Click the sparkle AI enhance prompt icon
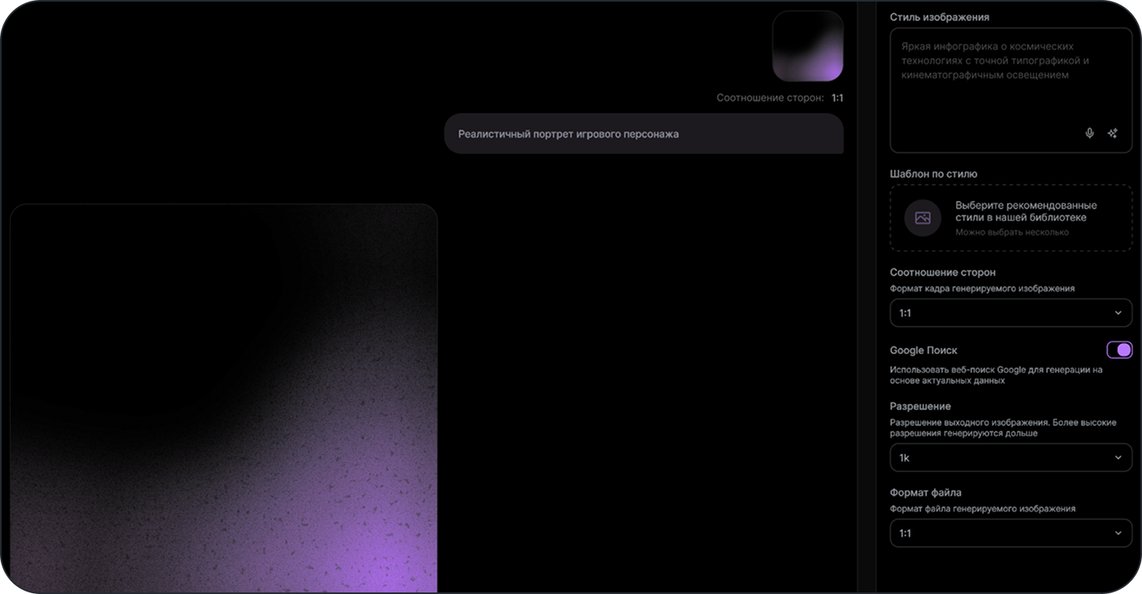This screenshot has height=594, width=1142. [1112, 133]
